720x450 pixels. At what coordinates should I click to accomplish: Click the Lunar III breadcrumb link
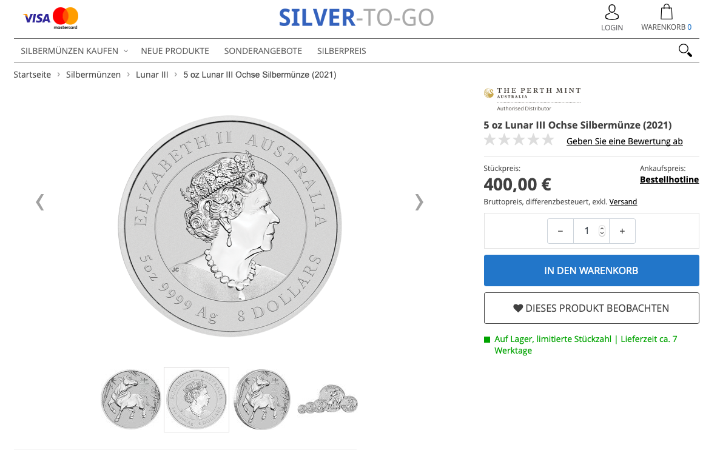(x=152, y=75)
